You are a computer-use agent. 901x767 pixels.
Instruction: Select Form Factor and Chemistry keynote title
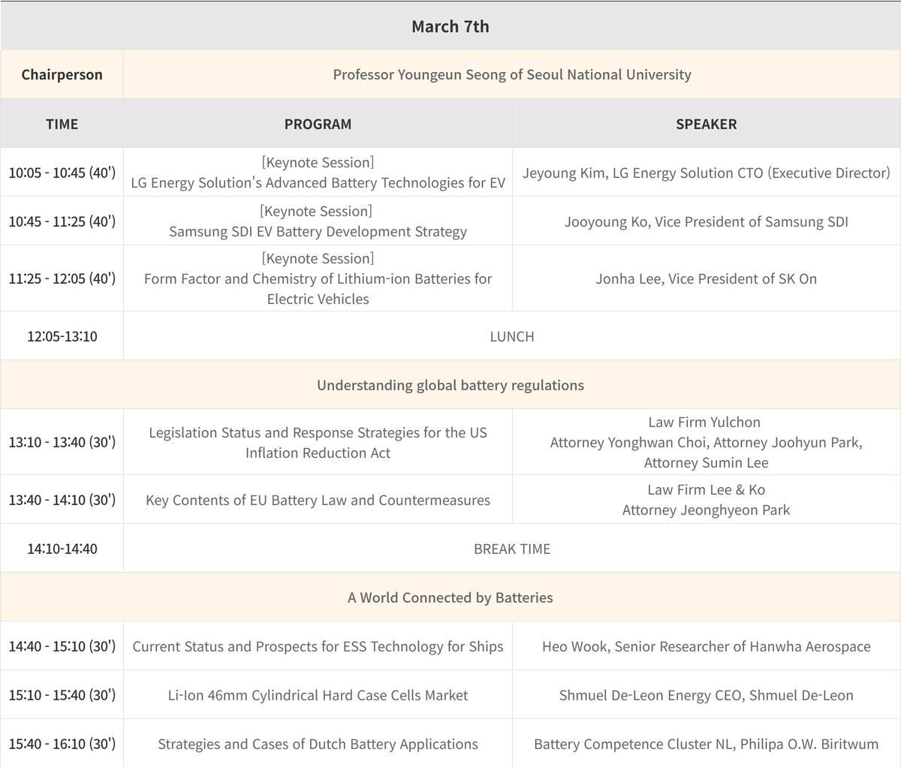click(x=318, y=279)
